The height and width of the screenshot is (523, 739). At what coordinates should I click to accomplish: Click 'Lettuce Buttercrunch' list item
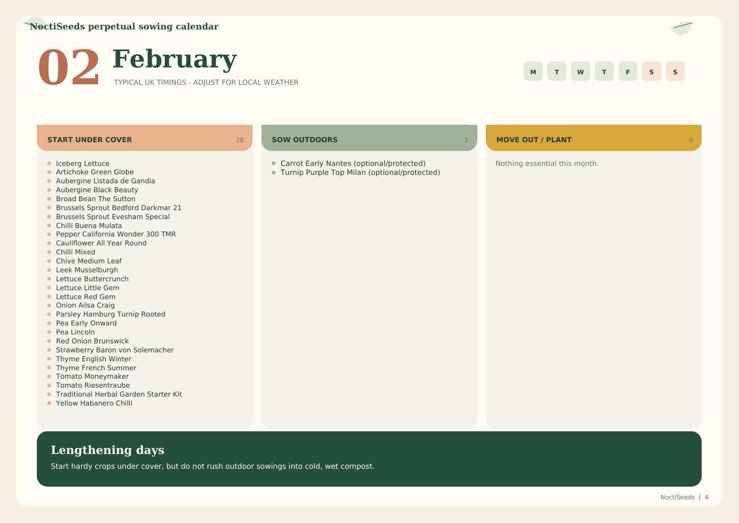tap(92, 279)
